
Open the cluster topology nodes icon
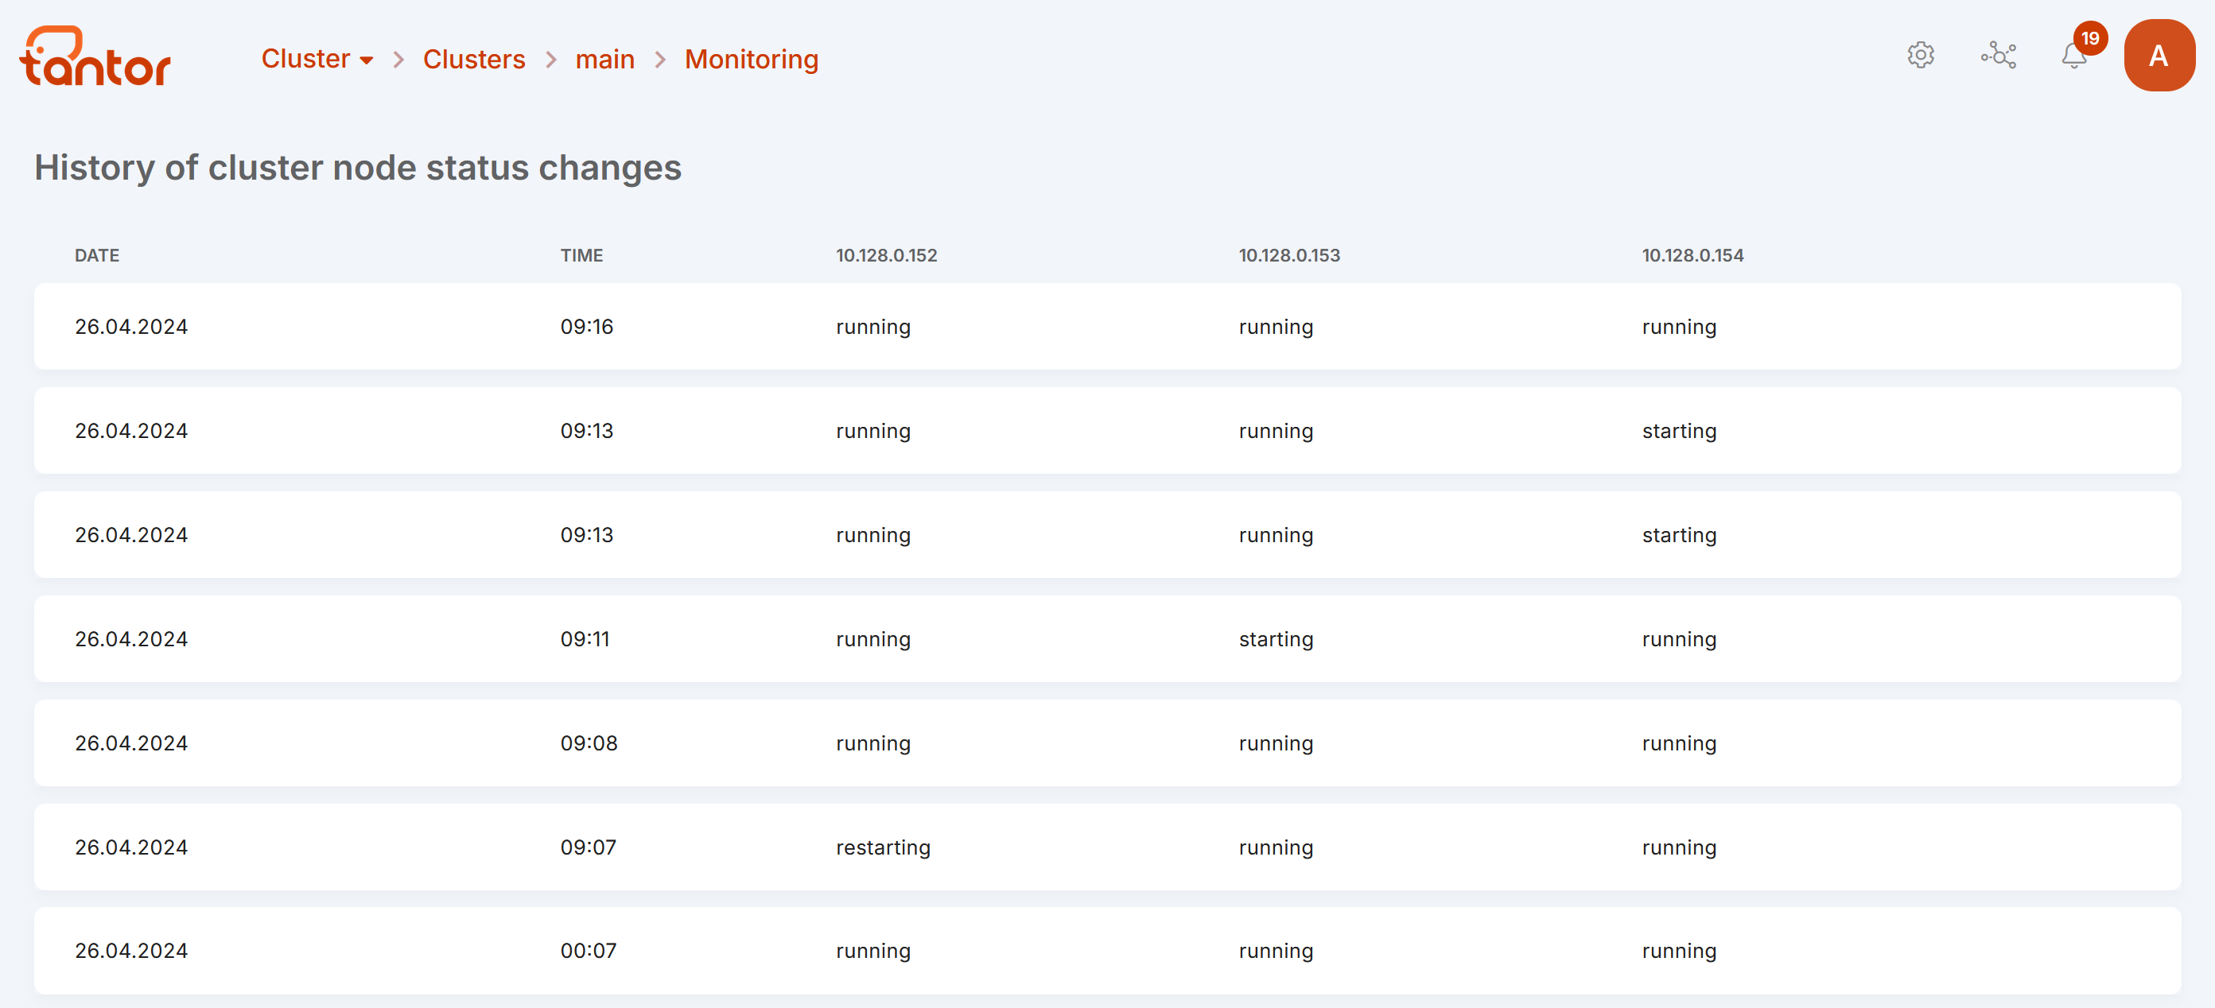(1999, 56)
